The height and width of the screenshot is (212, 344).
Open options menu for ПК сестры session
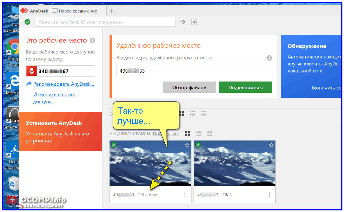[185, 195]
